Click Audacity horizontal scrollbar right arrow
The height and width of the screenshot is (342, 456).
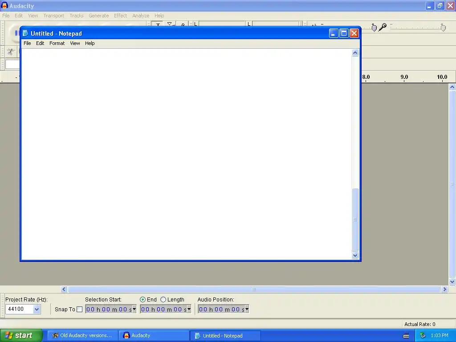tap(444, 289)
